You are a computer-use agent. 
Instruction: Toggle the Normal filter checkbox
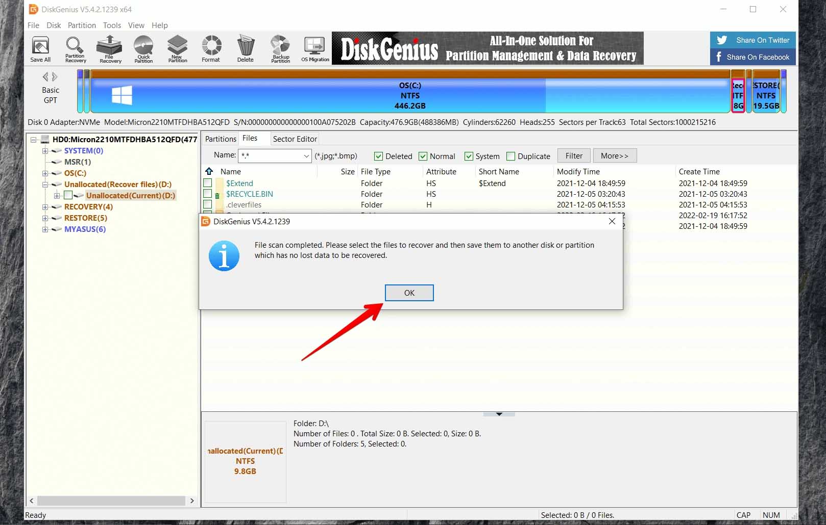pos(423,156)
